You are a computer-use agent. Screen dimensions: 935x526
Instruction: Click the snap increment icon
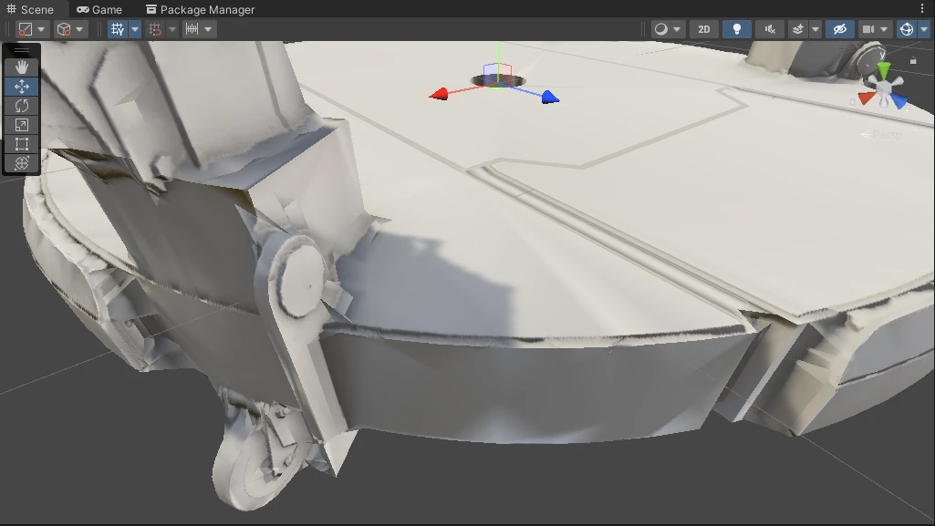click(x=192, y=29)
